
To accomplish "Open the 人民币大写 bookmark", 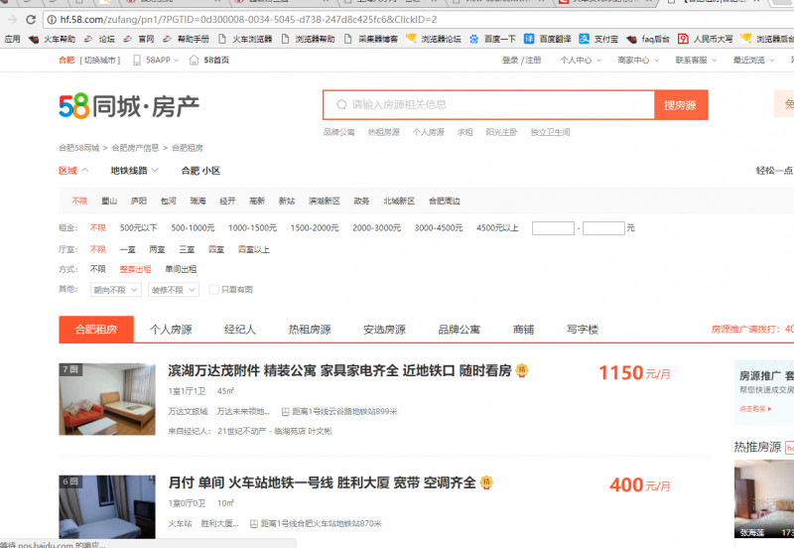I will pos(706,39).
